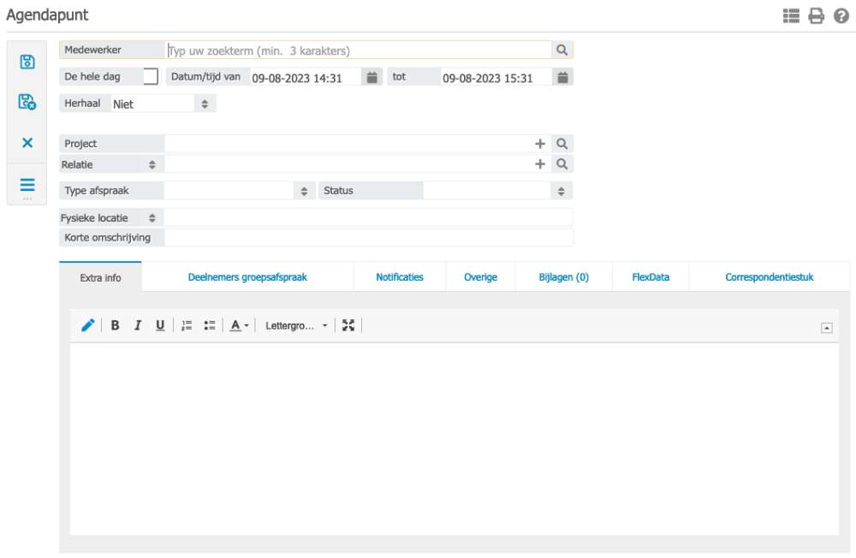Click the Fysieke locatie text field

368,217
